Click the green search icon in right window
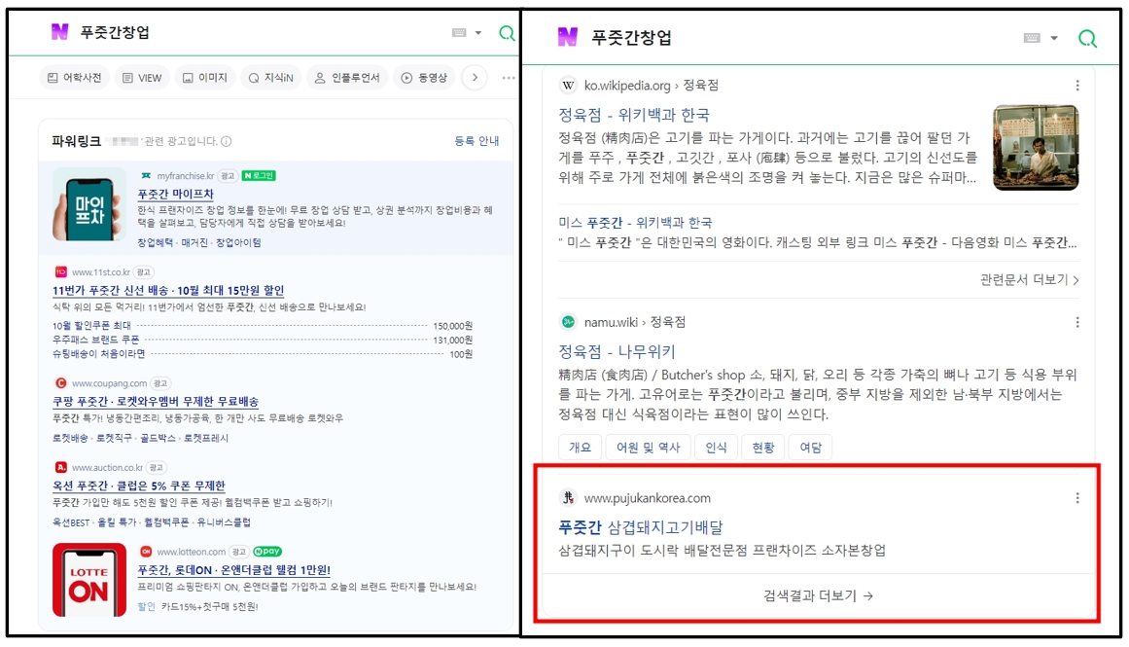Viewport: 1129px width, 647px height. point(1087,38)
